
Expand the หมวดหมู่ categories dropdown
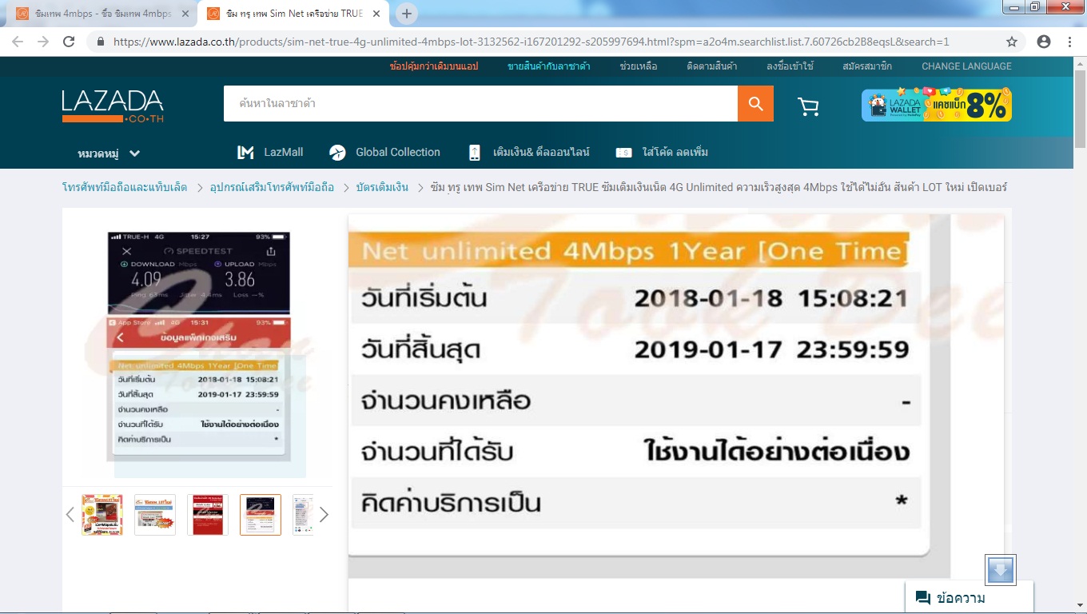[x=109, y=153]
